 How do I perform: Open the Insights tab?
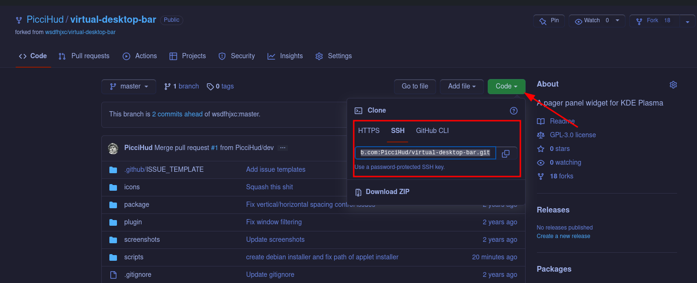click(x=285, y=56)
